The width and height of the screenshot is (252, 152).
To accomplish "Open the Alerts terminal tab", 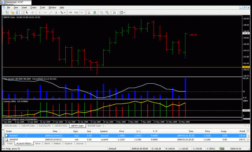I will (x=47, y=144).
